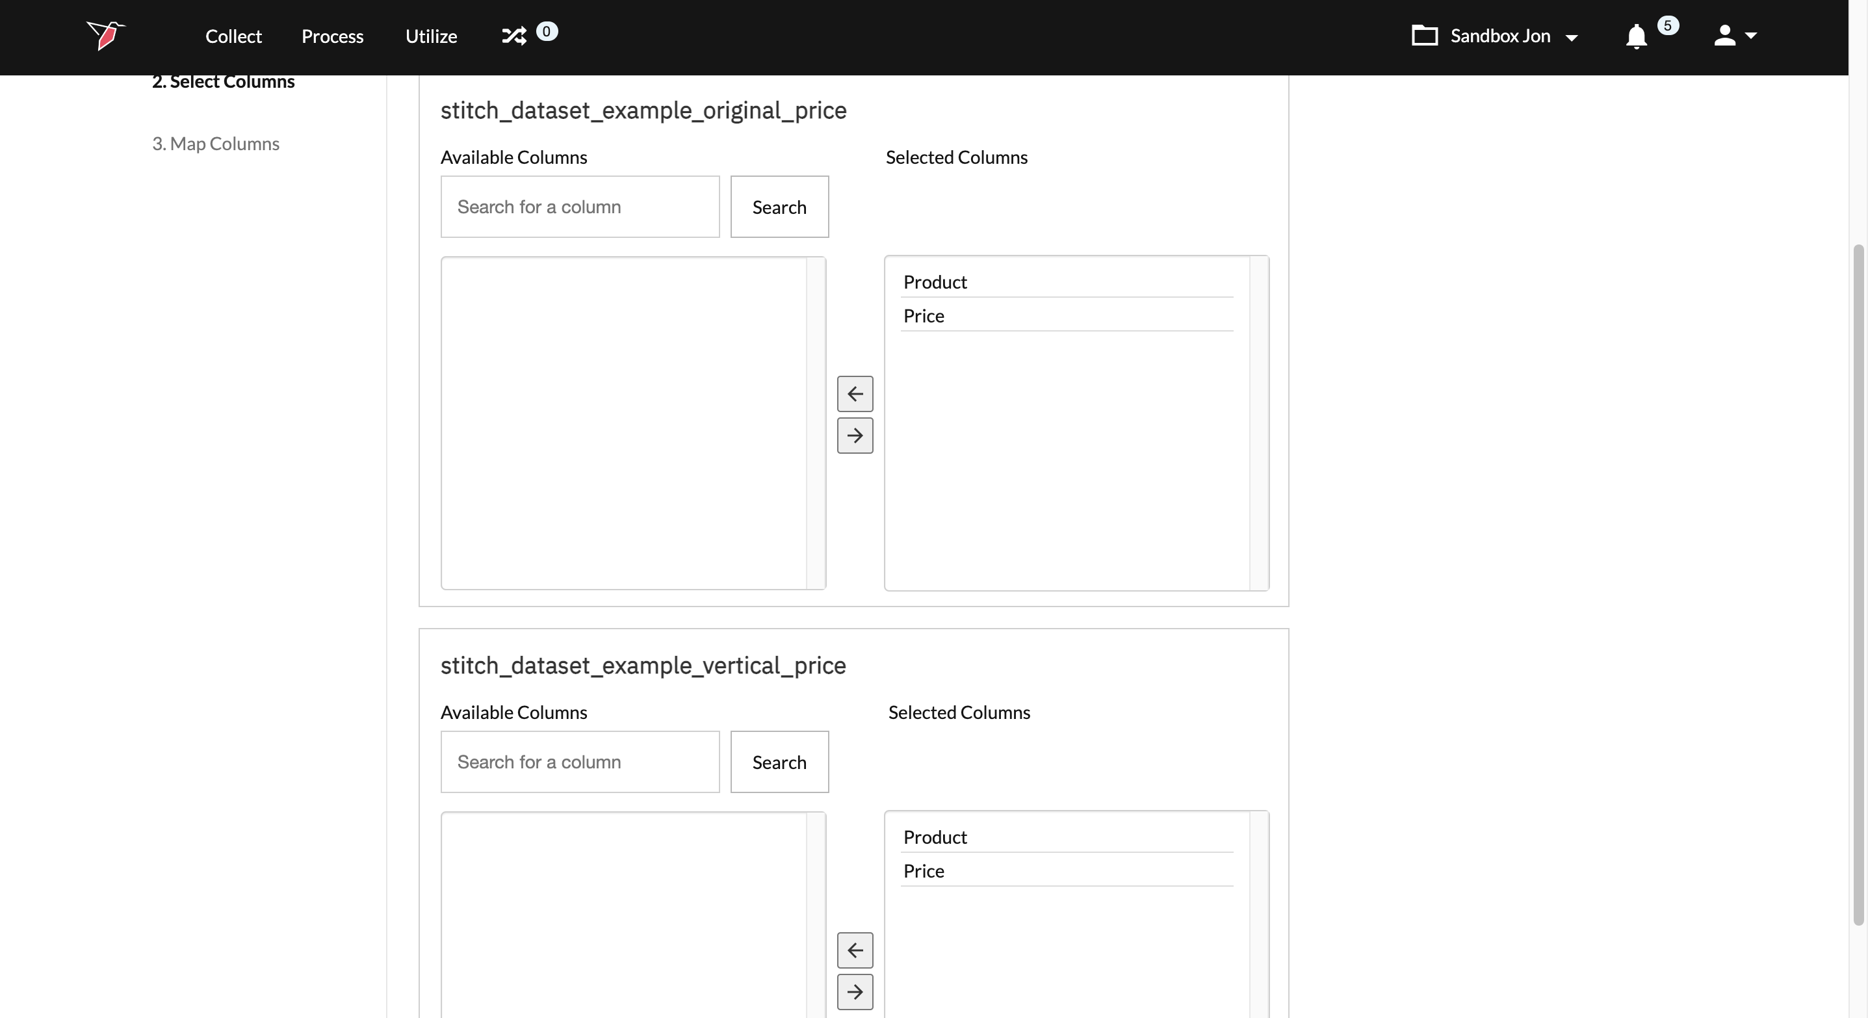The image size is (1868, 1018).
Task: Focus original_price column search field
Action: 579,207
